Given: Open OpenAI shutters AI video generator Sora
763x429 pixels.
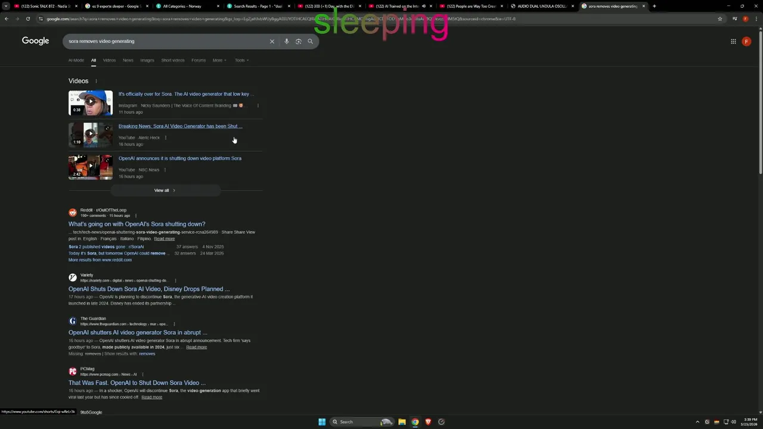Looking at the screenshot, I should 138,332.
